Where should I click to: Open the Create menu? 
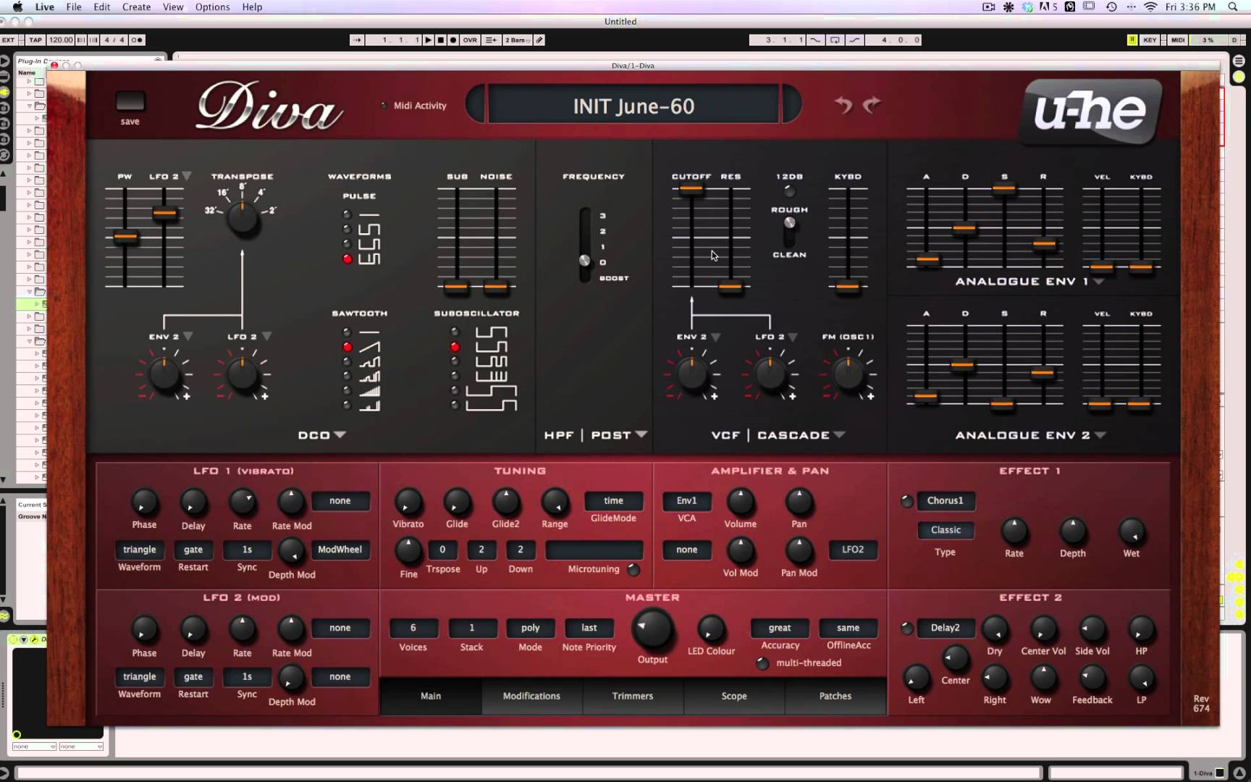pos(136,7)
